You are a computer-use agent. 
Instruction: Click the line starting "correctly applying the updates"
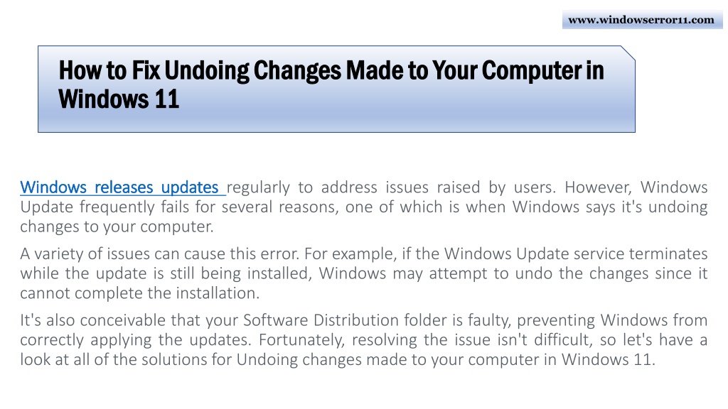(x=363, y=339)
